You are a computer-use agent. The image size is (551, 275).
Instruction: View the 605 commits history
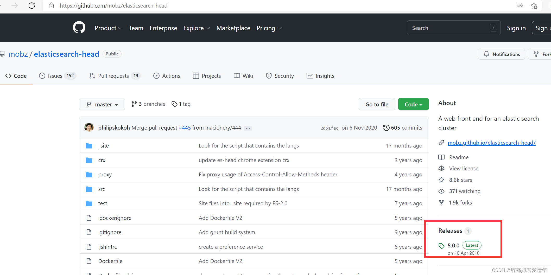pos(403,128)
